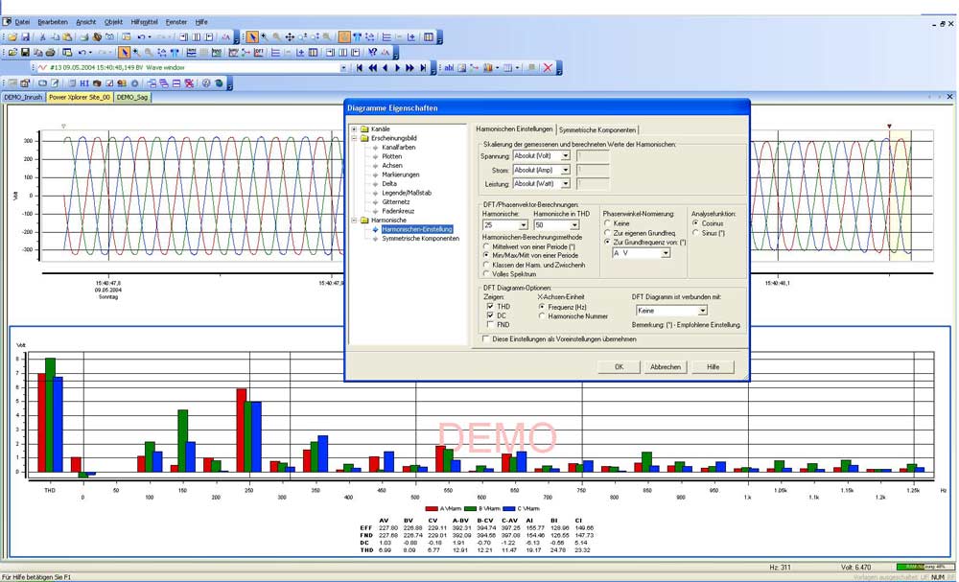Jump to first event with skip-back icon
The image size is (959, 582).
pyautogui.click(x=361, y=68)
